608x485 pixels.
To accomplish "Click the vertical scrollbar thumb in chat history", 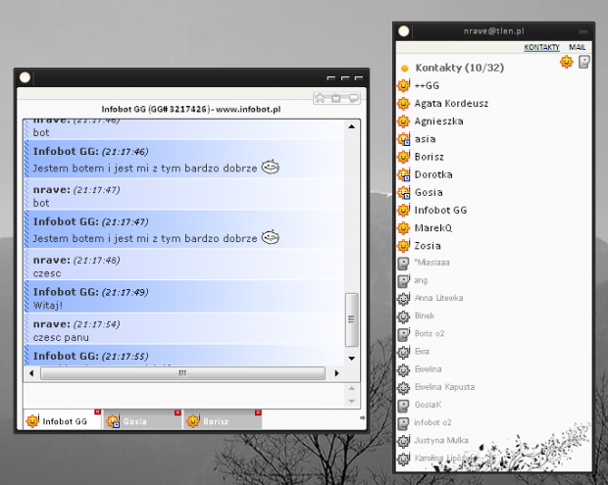I will tap(352, 319).
